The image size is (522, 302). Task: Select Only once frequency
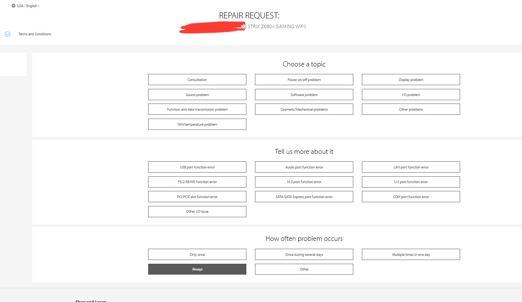(x=197, y=254)
